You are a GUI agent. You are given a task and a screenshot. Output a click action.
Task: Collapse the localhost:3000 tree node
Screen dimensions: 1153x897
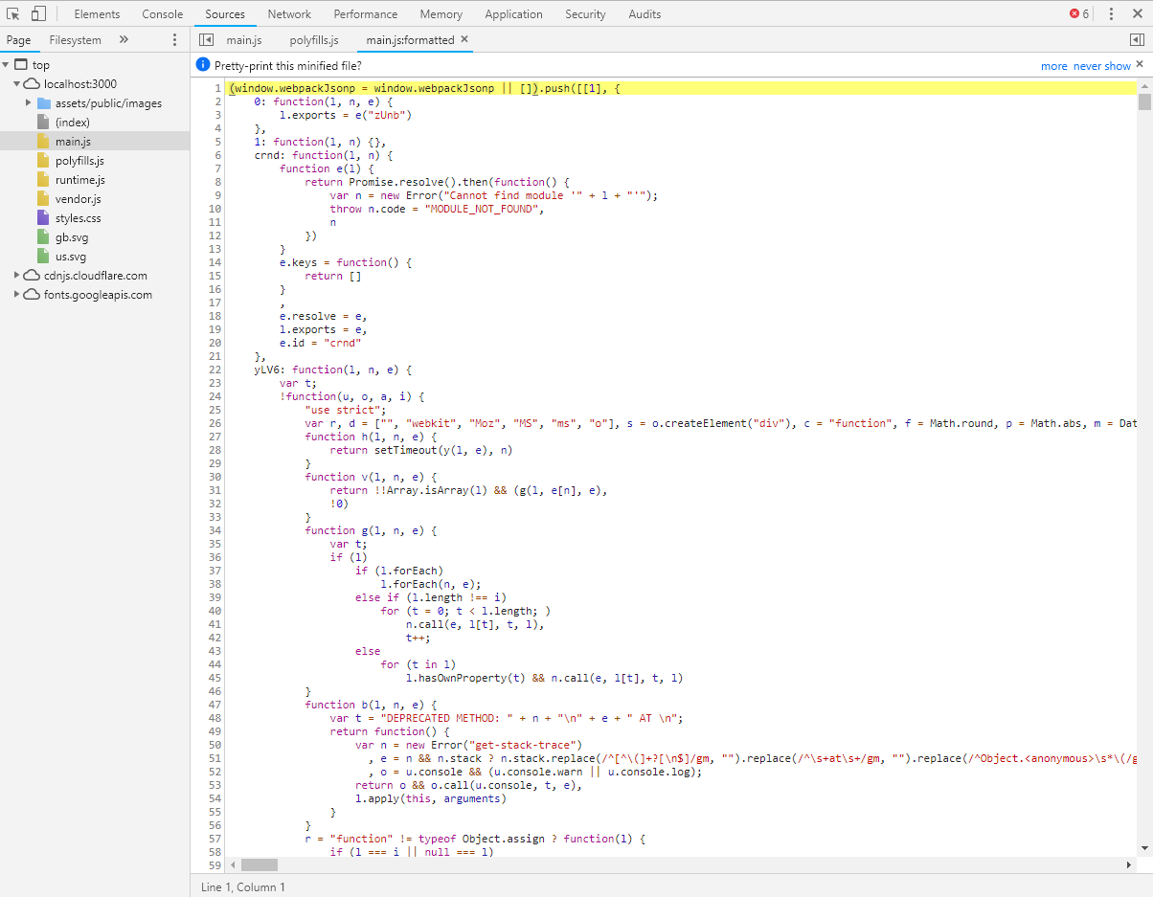(17, 84)
